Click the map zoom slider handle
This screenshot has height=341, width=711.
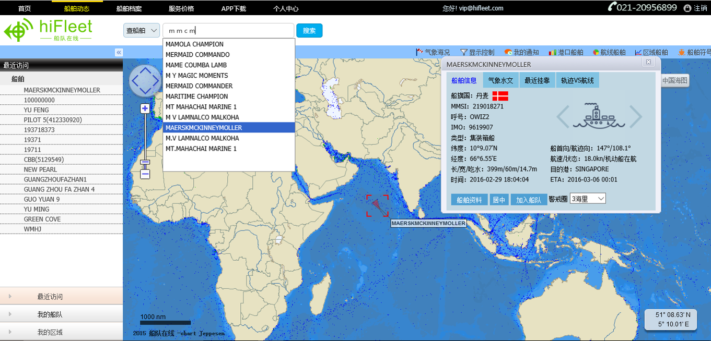pyautogui.click(x=145, y=162)
